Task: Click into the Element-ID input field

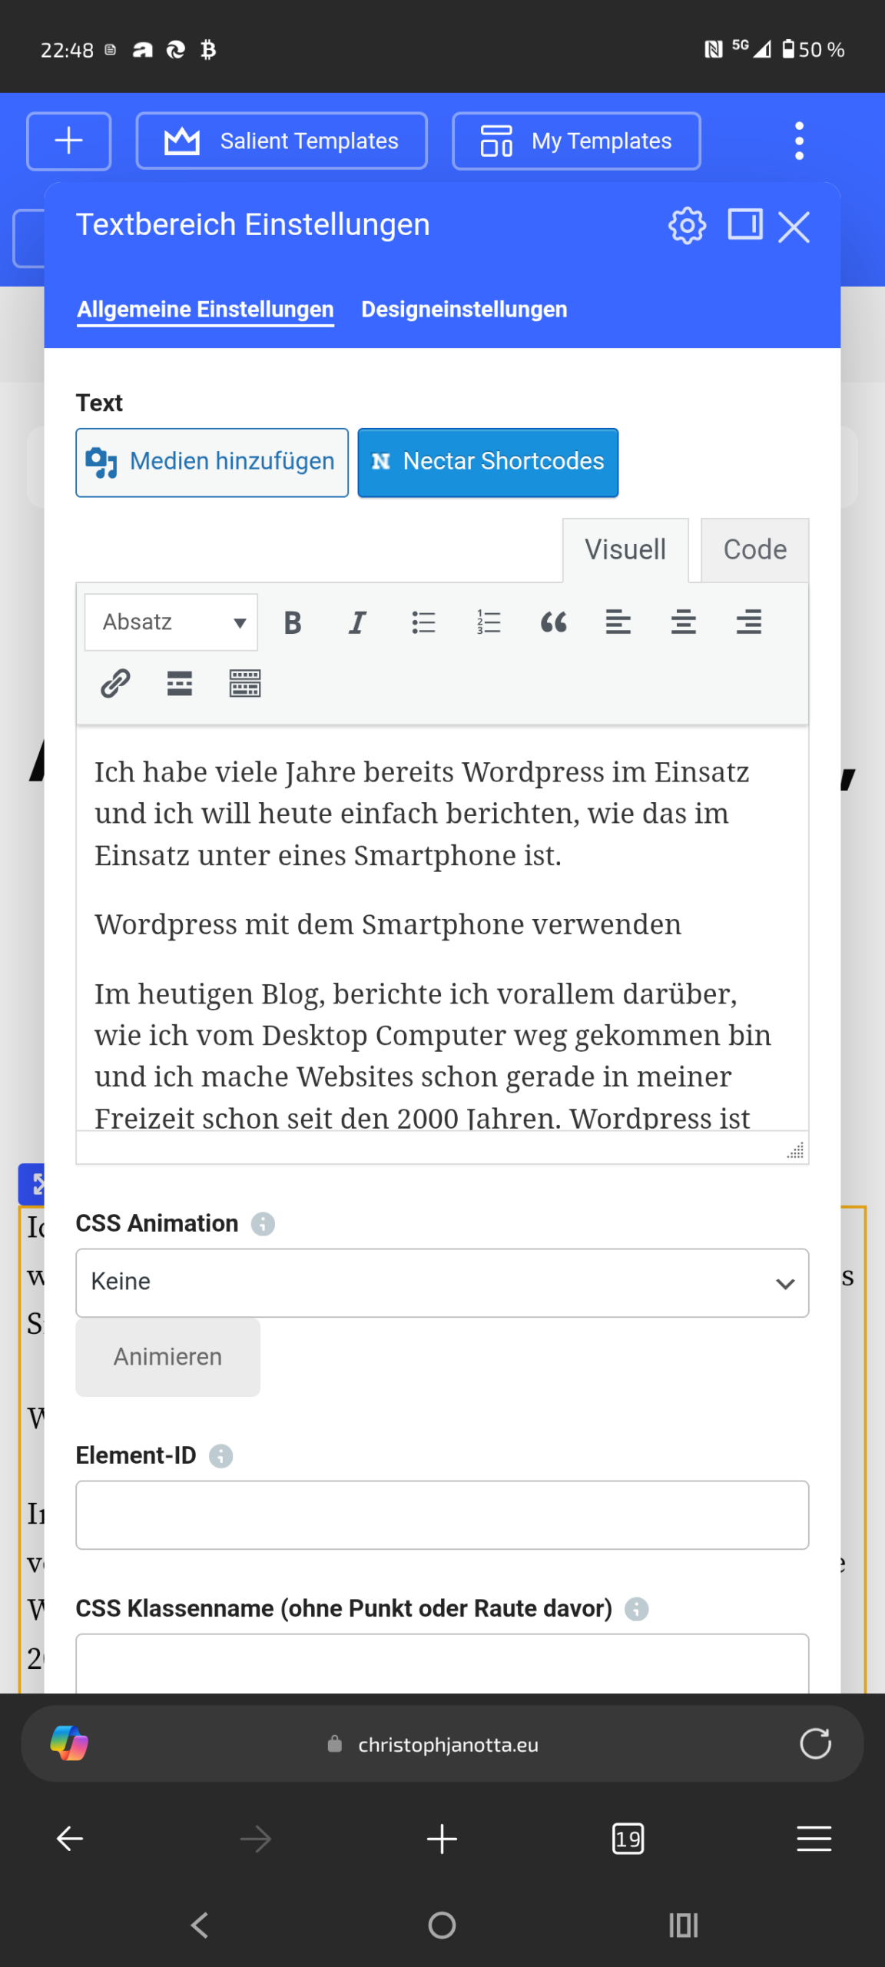Action: point(442,1514)
